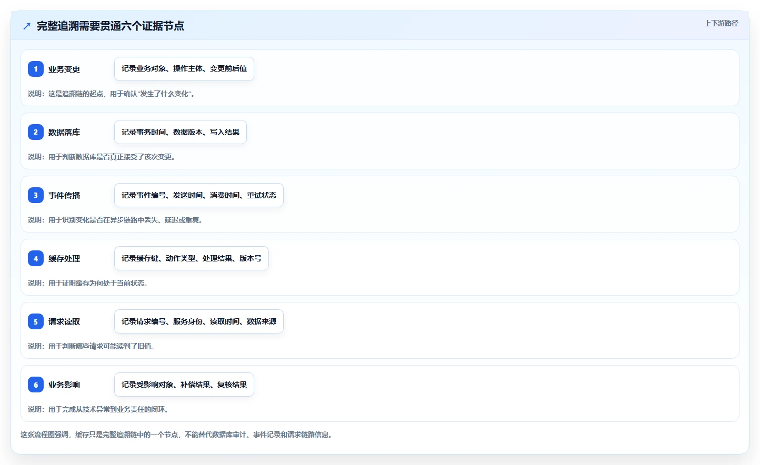Click the step number 5 badge

pos(36,321)
